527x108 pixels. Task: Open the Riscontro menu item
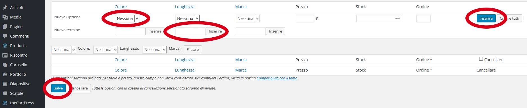tap(19, 55)
